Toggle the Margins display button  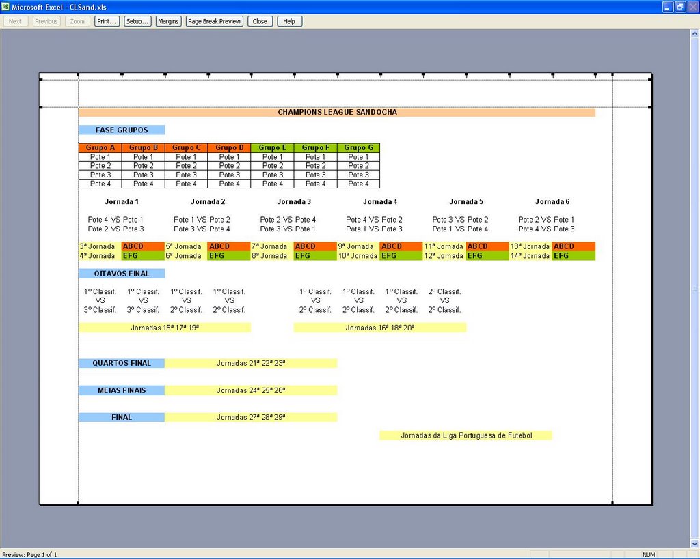coord(168,21)
